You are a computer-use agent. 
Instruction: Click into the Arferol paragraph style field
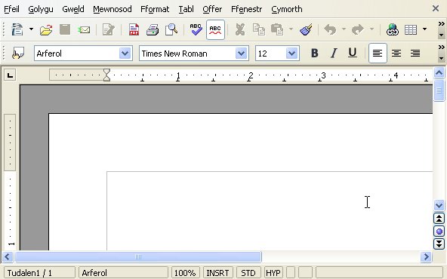point(76,54)
